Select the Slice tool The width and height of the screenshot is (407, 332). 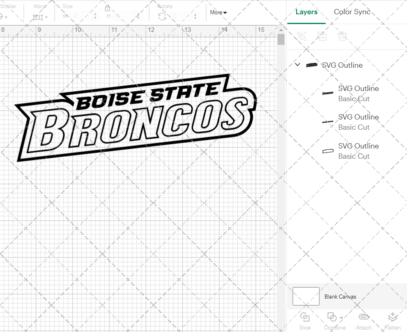tap(305, 321)
